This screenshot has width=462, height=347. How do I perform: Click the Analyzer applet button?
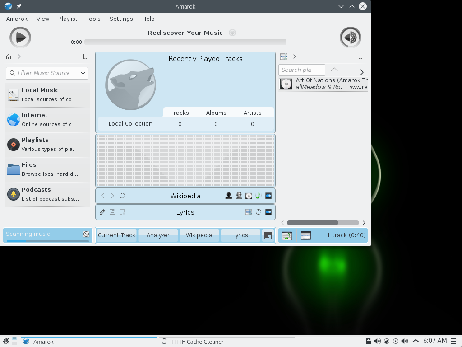point(158,235)
